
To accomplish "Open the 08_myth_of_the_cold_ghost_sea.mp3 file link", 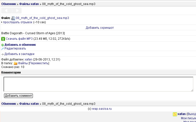I will click(x=42, y=18).
